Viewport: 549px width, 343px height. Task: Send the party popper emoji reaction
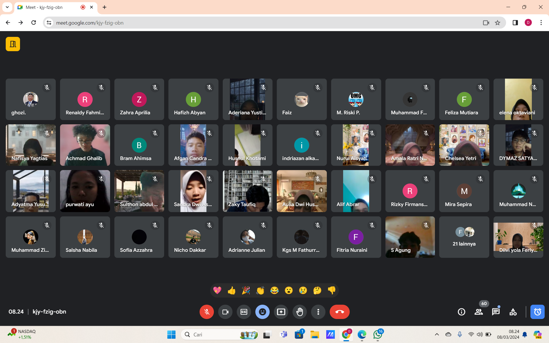tap(246, 290)
